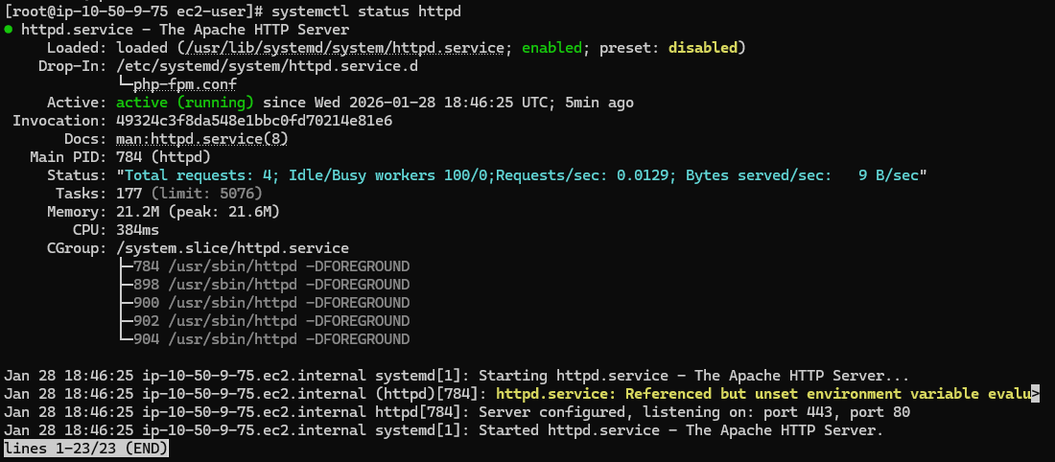Click the green 'enabled' state text
Viewport: 1055px width, 462px height.
pyautogui.click(x=551, y=48)
